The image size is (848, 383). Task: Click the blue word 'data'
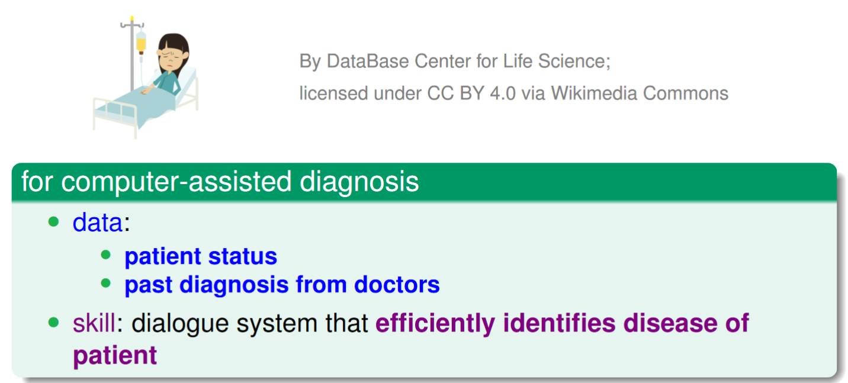(97, 223)
